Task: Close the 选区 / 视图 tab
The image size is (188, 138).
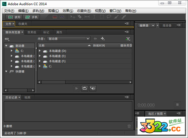Action: (x=165, y=114)
